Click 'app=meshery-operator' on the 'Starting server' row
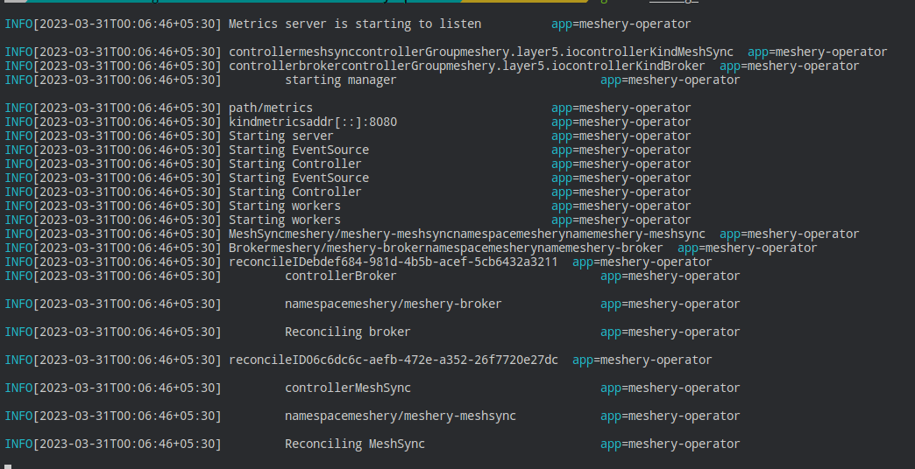The width and height of the screenshot is (915, 469). coord(621,136)
